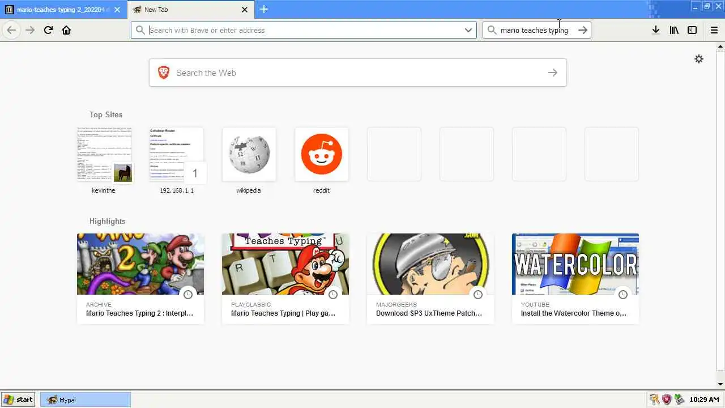
Task: Click the Install the Watercolor Theme o... title
Action: [574, 313]
